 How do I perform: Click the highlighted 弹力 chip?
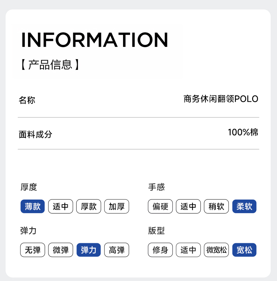(x=89, y=250)
